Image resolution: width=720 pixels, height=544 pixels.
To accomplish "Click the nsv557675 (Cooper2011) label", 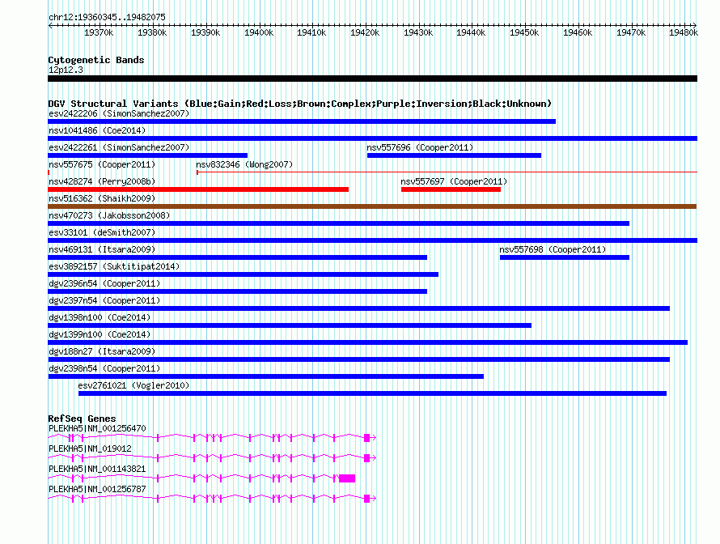I will coord(102,164).
